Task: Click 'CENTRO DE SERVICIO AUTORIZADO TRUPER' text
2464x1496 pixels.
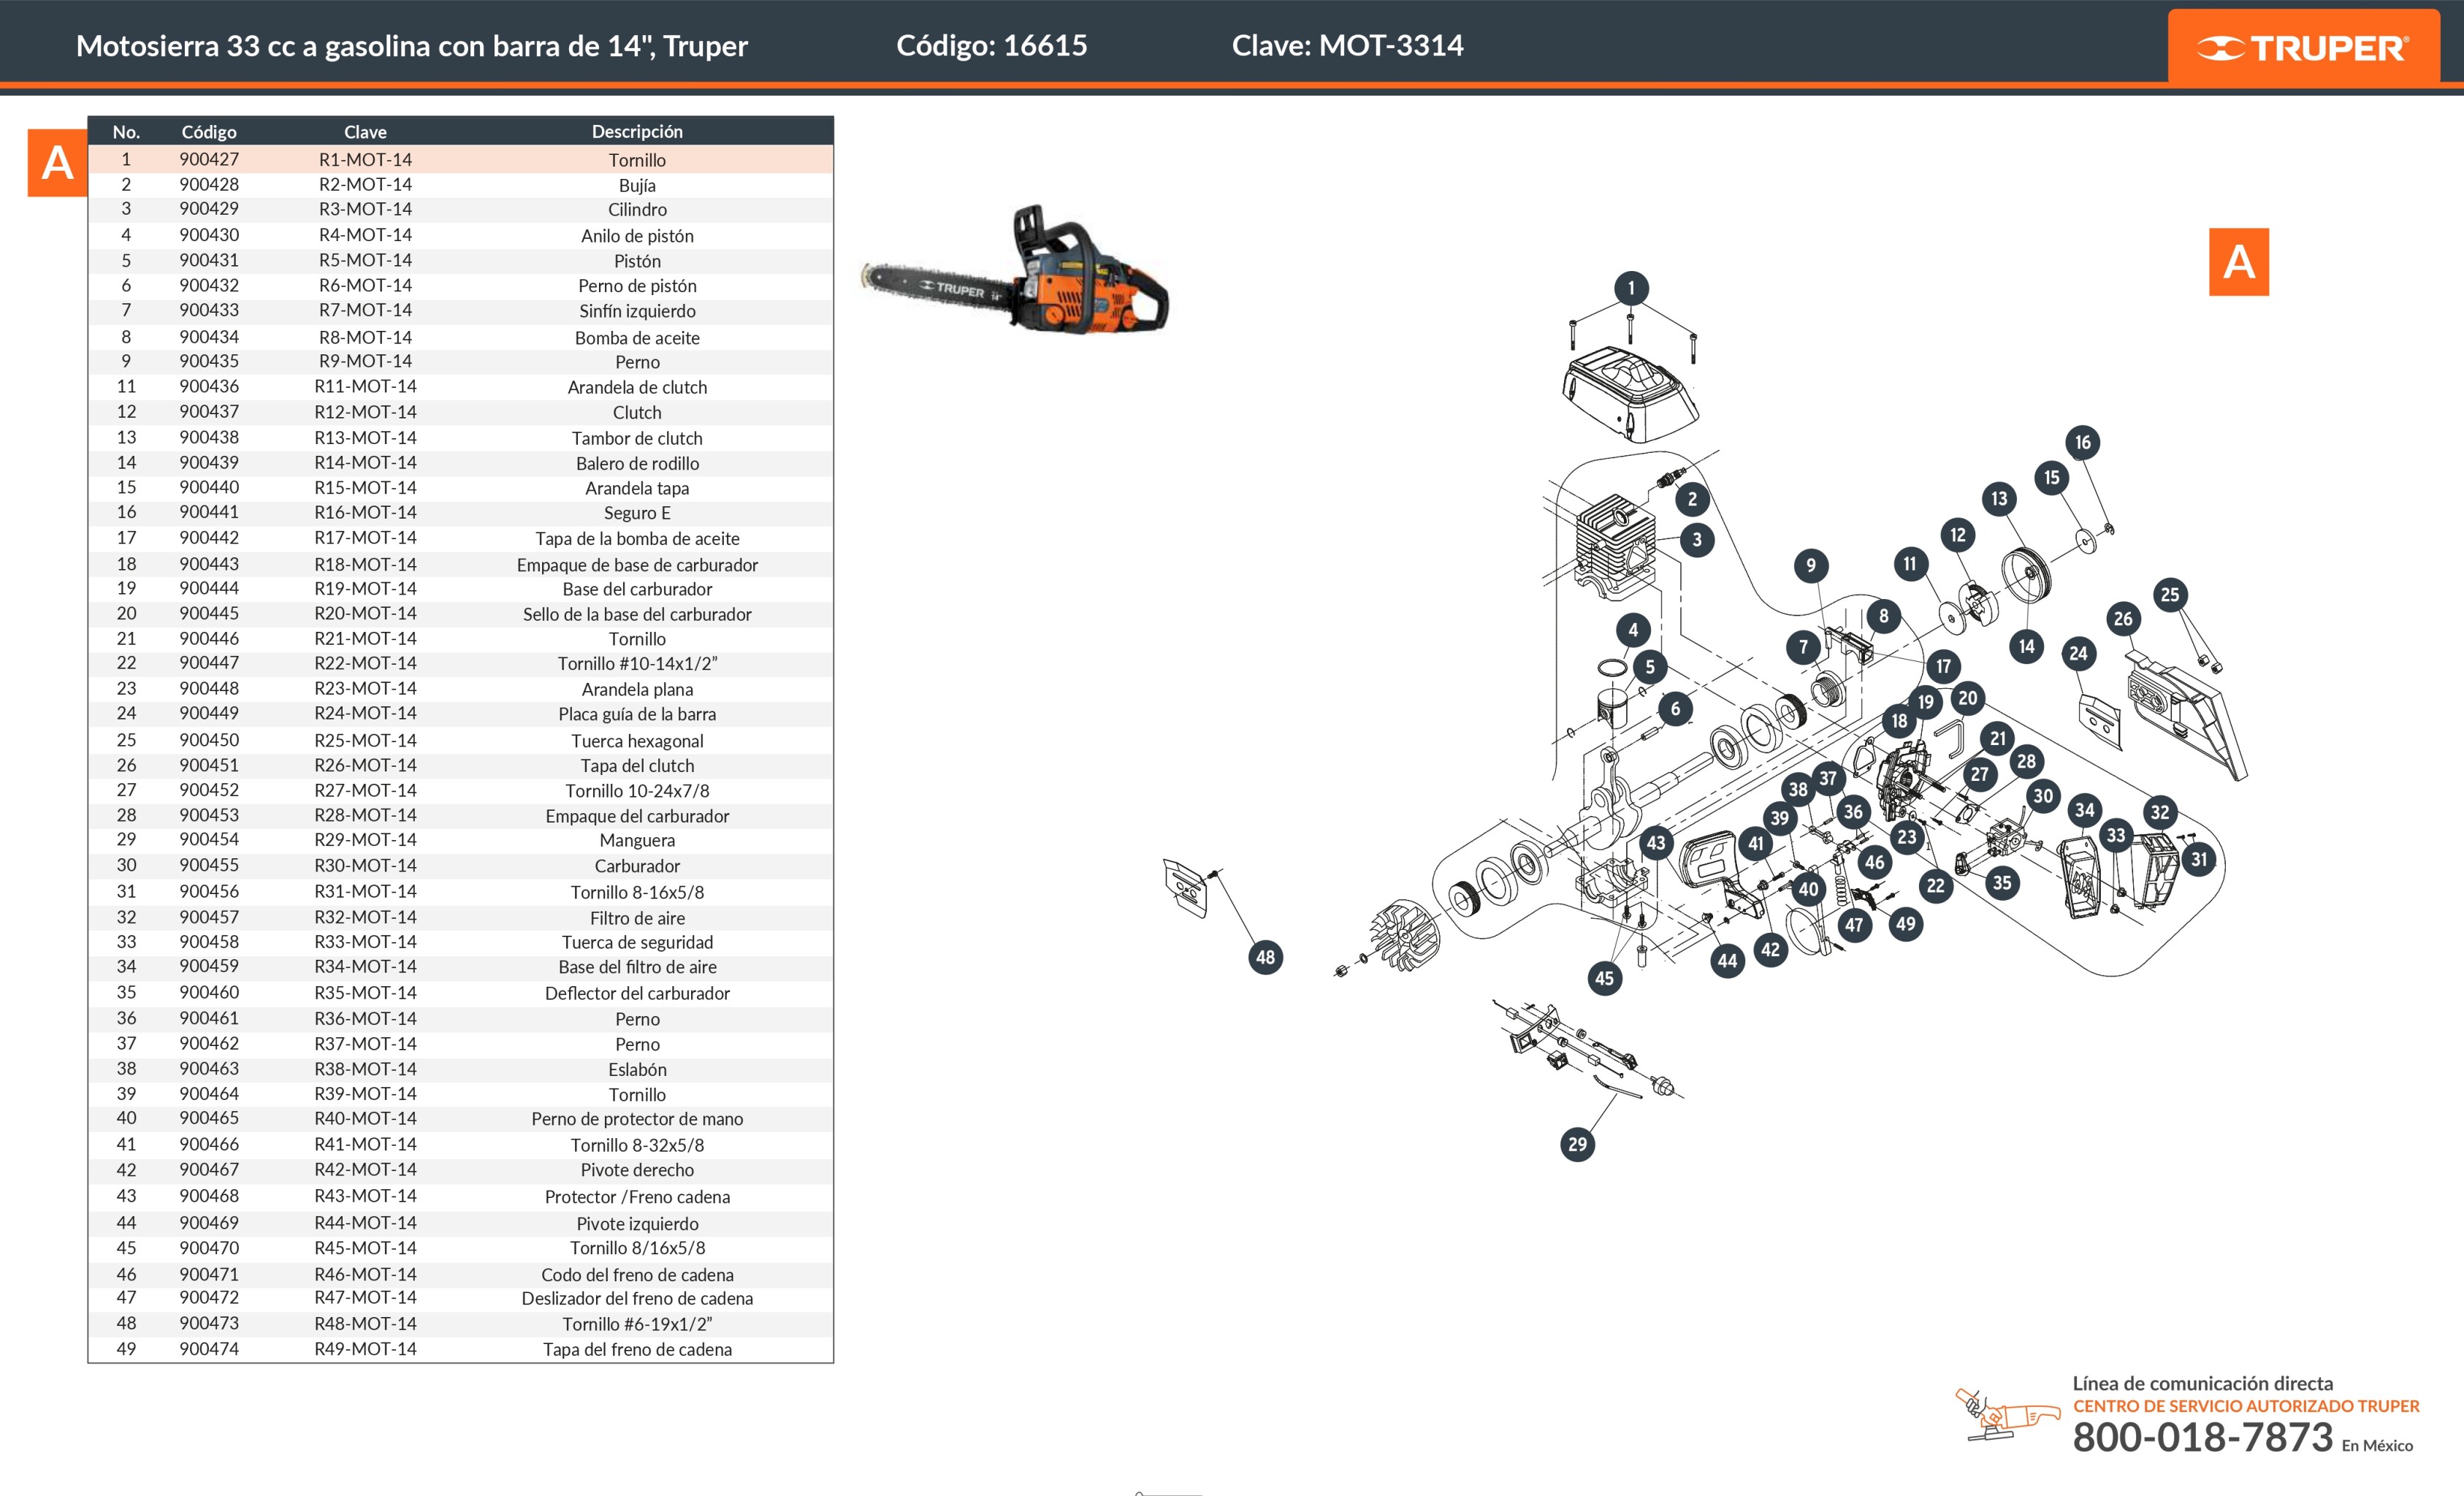Action: coord(2245,1406)
